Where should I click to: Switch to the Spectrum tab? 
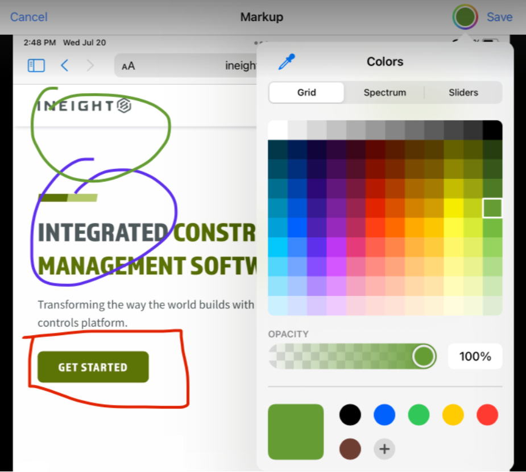click(x=385, y=93)
